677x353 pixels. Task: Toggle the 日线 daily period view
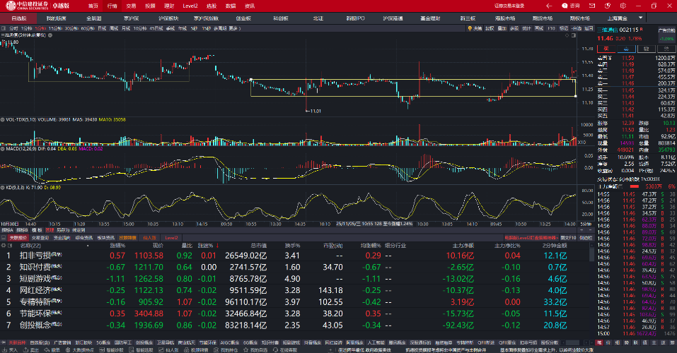click(103, 28)
